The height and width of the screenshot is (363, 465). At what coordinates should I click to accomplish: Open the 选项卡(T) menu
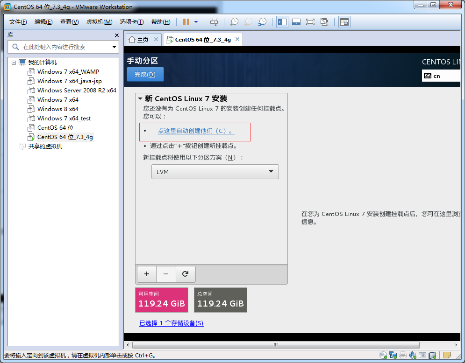pos(132,22)
